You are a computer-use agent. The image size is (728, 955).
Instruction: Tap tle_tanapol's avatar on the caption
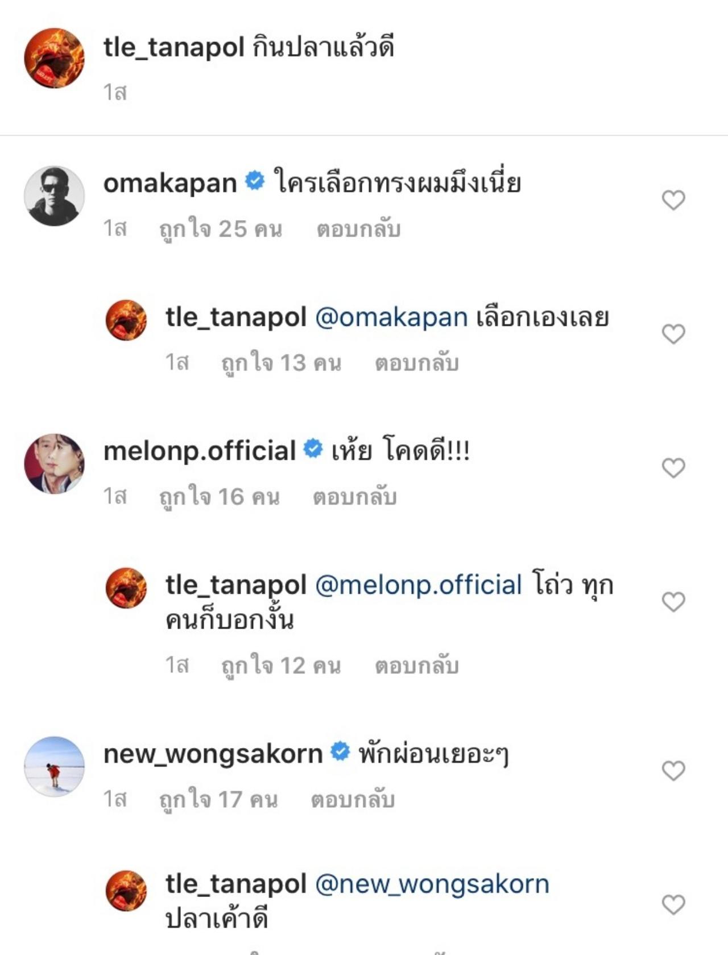point(54,58)
